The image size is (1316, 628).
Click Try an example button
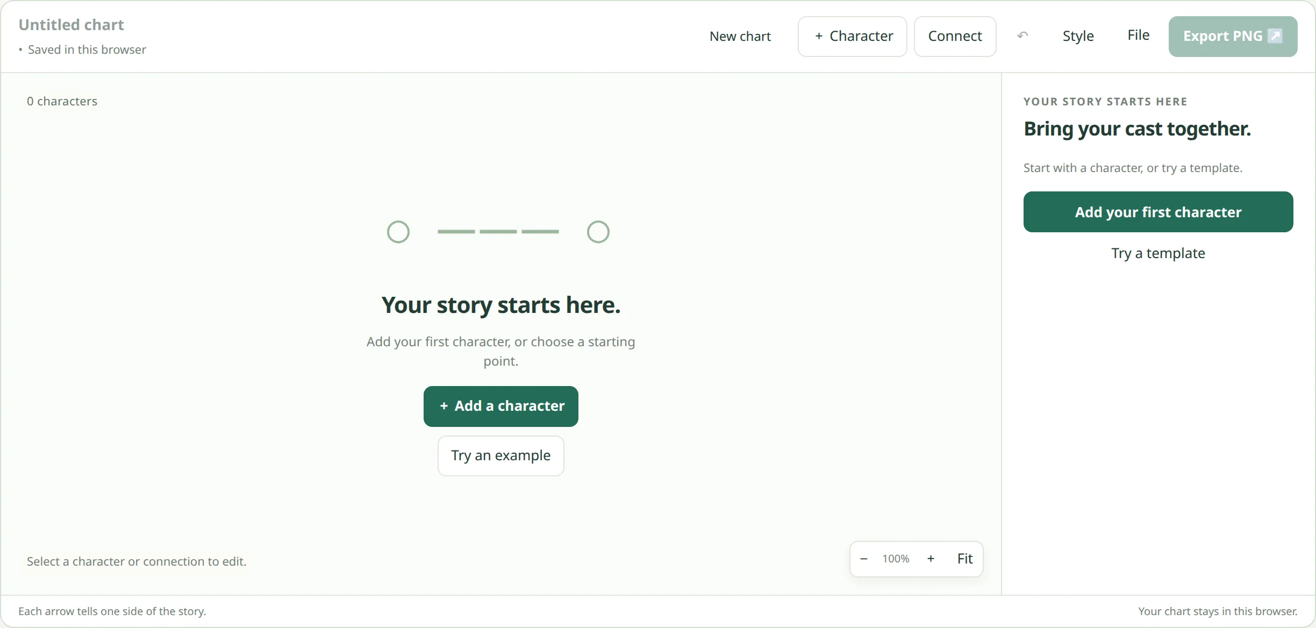(x=501, y=455)
